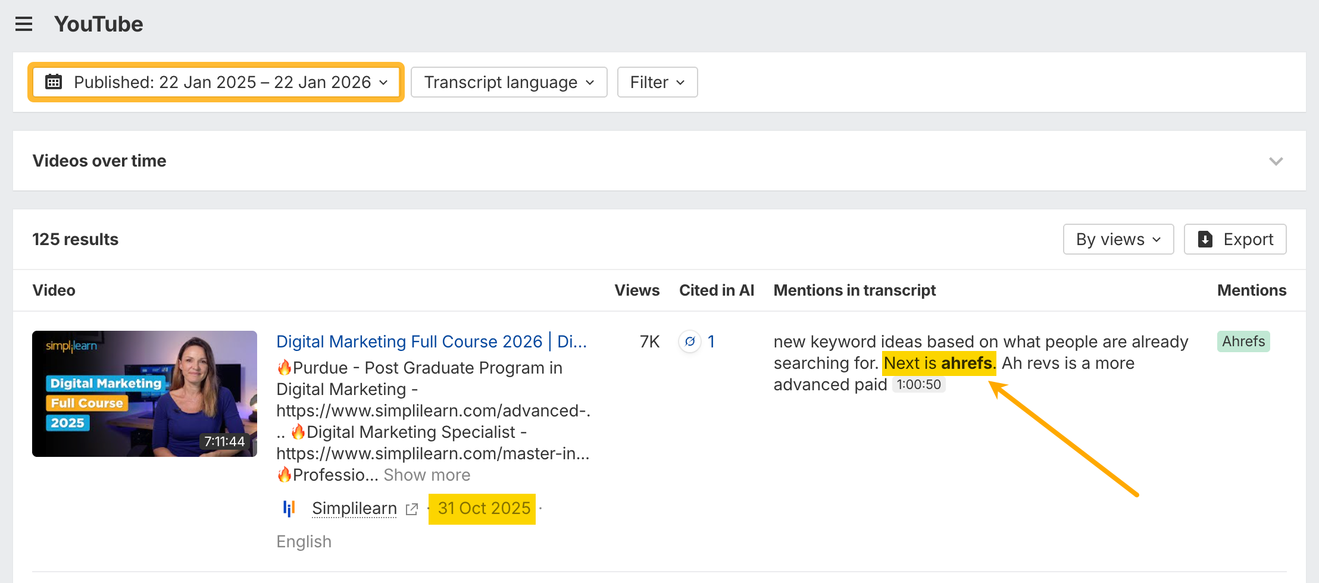Click the 125 results label
The width and height of the screenshot is (1319, 583).
76,239
